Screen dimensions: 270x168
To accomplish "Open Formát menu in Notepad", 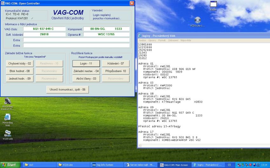I will 162,40.
